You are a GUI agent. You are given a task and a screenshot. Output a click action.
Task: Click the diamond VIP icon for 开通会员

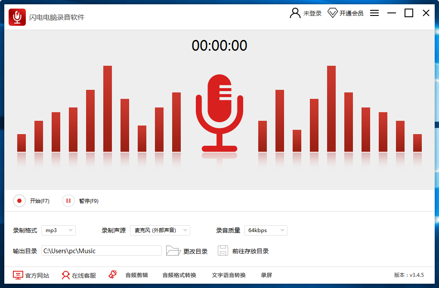point(332,13)
